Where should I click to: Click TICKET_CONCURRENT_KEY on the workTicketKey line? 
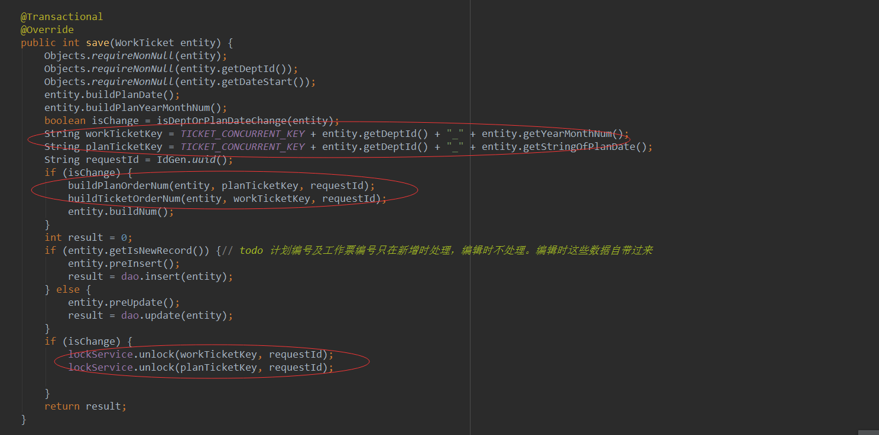pos(242,133)
